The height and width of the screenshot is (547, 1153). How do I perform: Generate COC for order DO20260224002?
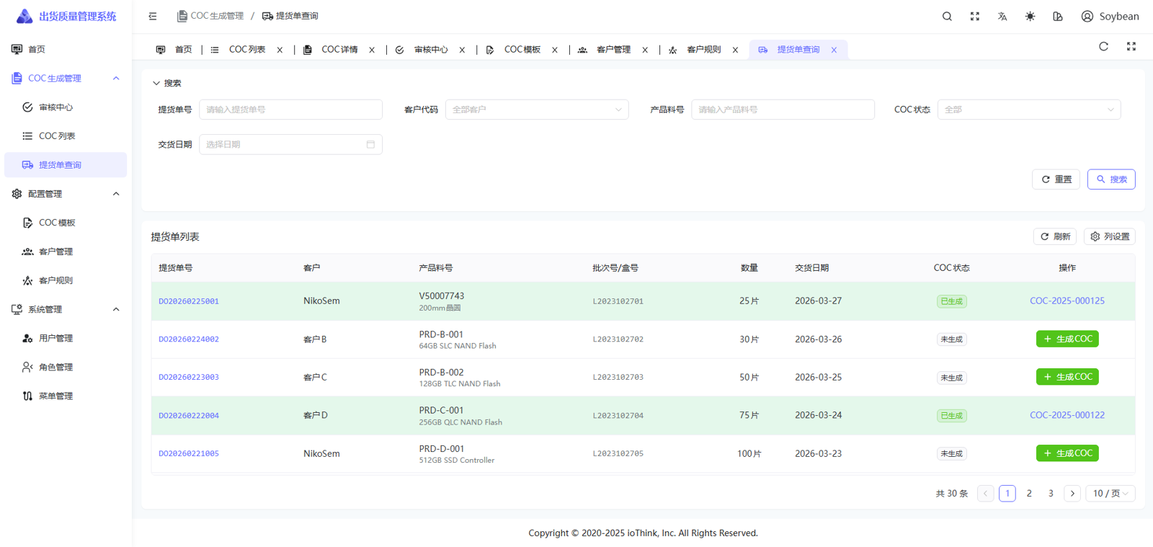pyautogui.click(x=1067, y=339)
